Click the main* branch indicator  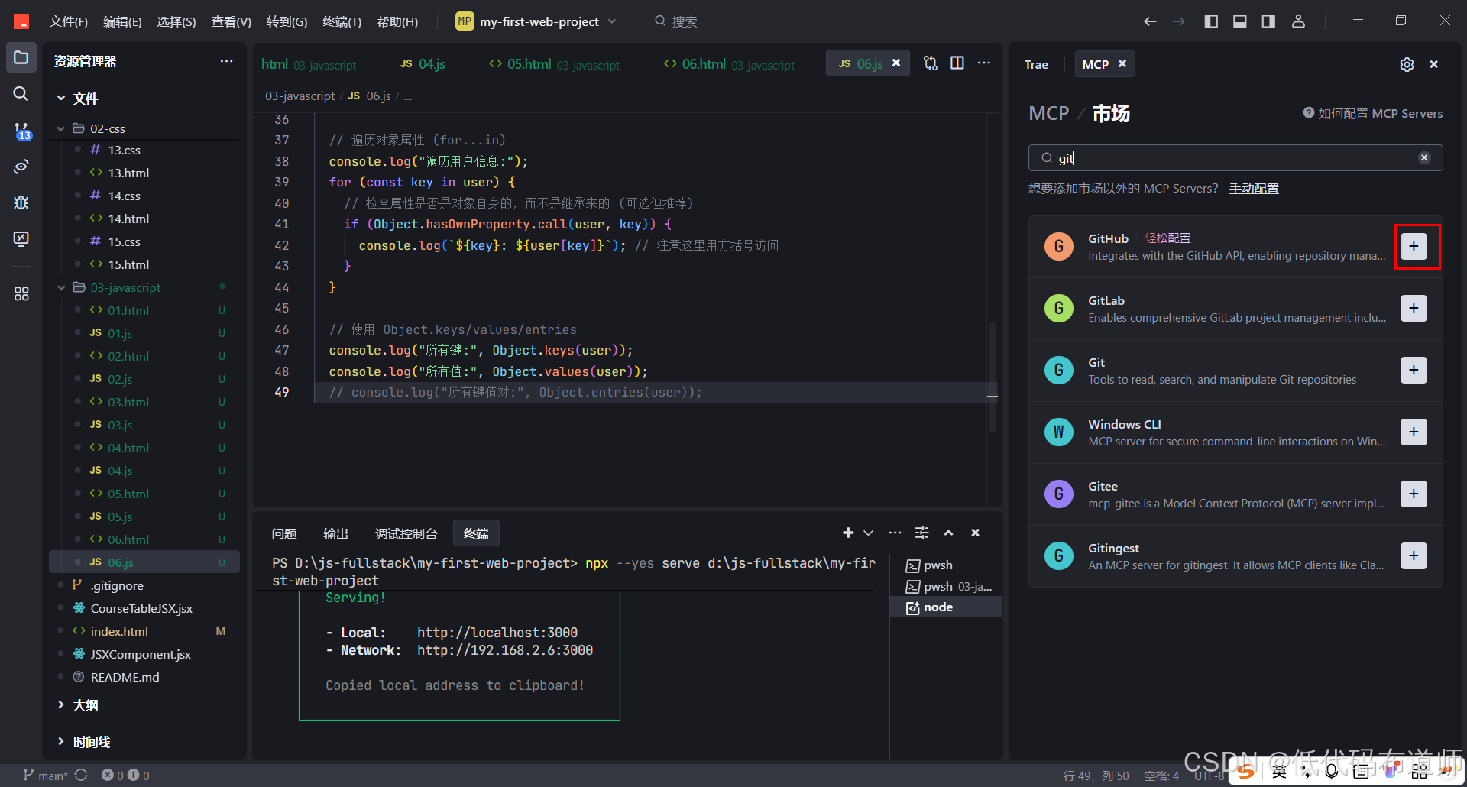[46, 775]
